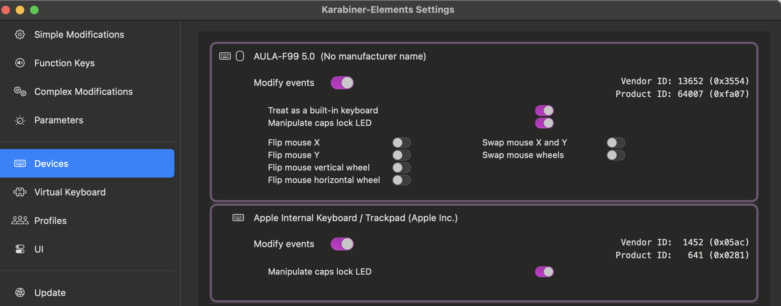Screen dimensions: 781x306
Task: Switch to the Profiles section
Action: pyautogui.click(x=87, y=221)
